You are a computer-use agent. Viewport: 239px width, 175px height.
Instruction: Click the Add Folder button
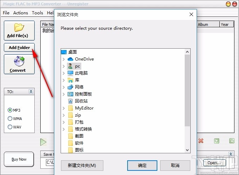[19, 48]
